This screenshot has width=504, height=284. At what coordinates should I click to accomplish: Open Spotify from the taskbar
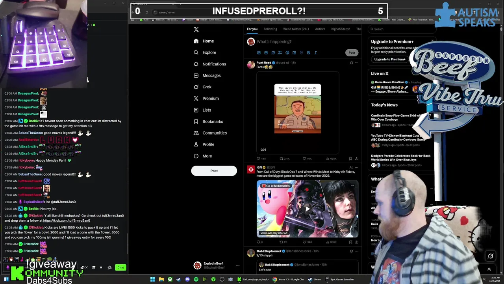pyautogui.click(x=196, y=279)
